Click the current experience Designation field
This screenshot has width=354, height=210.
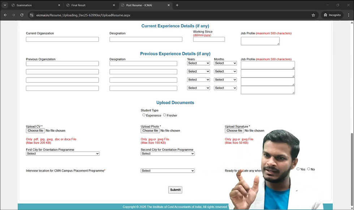tap(146, 39)
